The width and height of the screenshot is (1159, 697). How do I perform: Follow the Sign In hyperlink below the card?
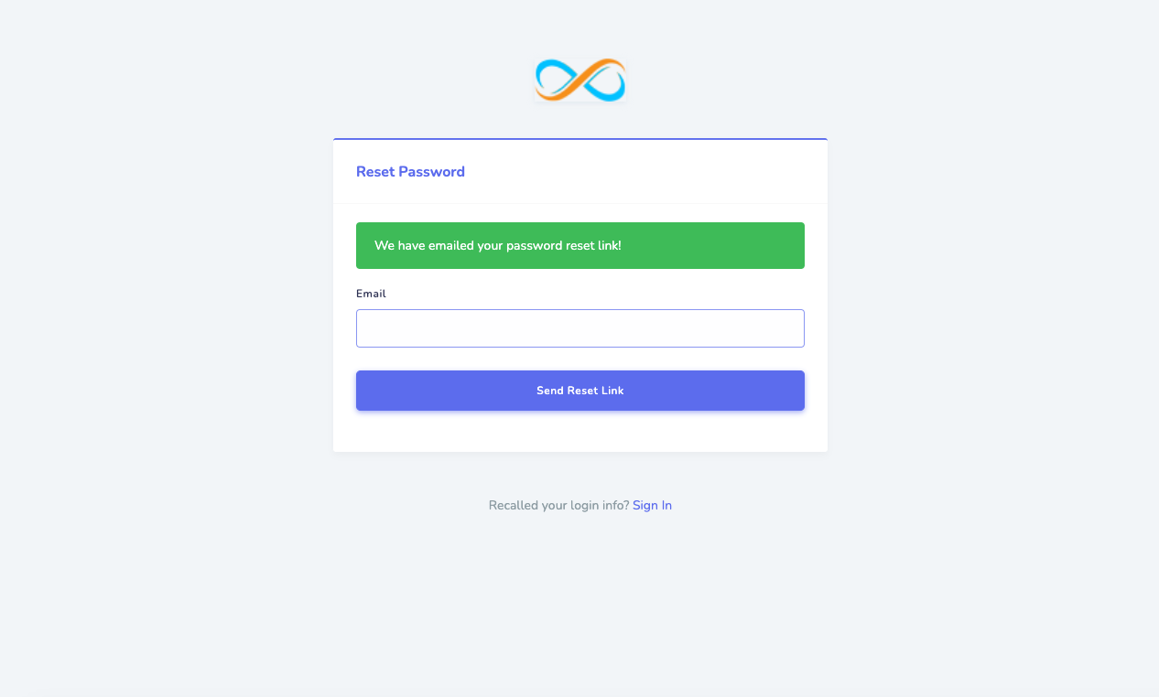point(652,505)
